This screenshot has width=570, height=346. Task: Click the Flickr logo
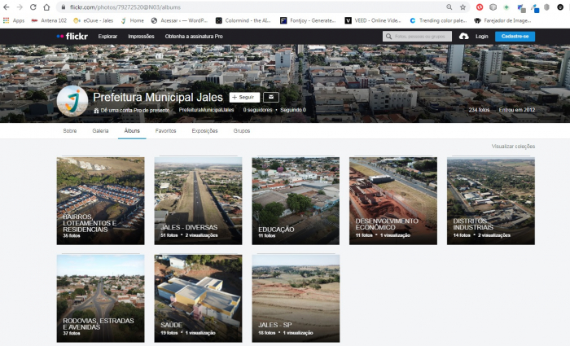pyautogui.click(x=72, y=37)
